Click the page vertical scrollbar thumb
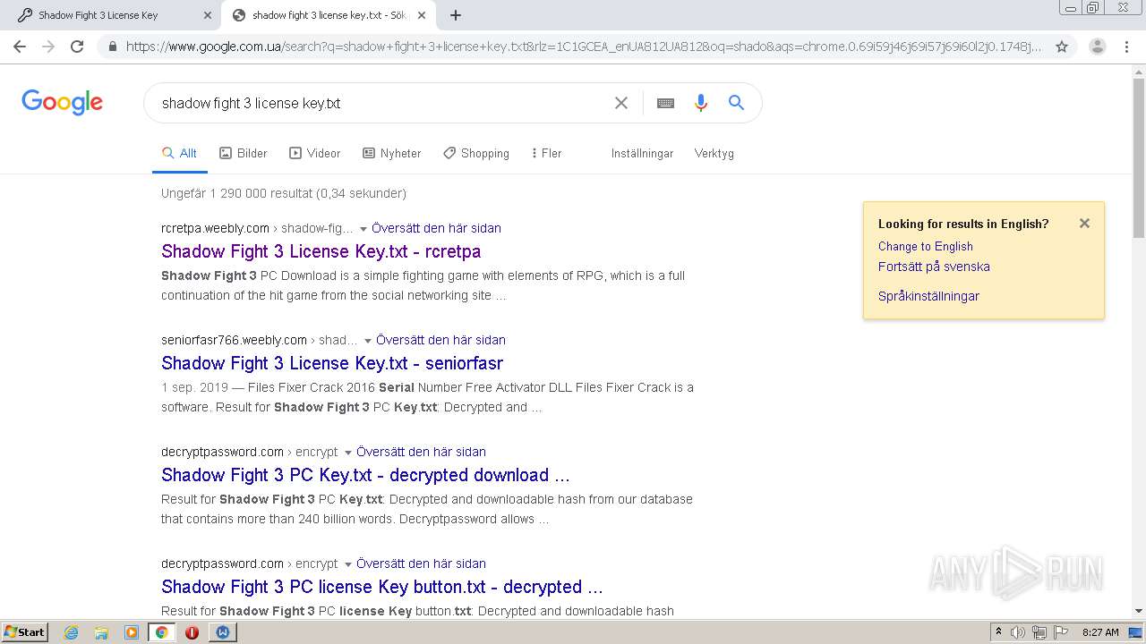 point(1139,158)
